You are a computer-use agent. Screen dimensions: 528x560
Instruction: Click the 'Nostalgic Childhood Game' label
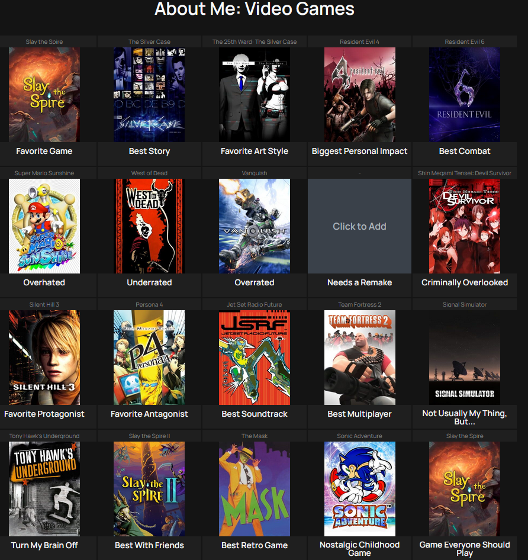[x=359, y=549]
